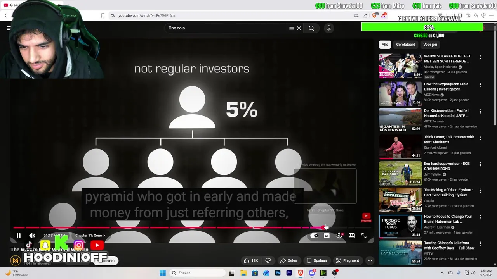Select the Gerelateerd filter chip
The width and height of the screenshot is (497, 279).
(405, 45)
